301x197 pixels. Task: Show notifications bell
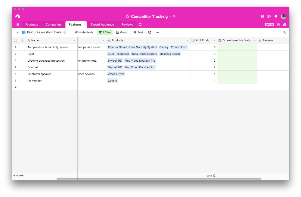(276, 16)
